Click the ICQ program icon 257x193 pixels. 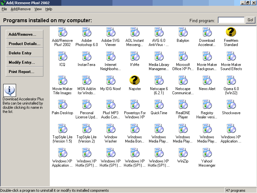[x=62, y=57]
